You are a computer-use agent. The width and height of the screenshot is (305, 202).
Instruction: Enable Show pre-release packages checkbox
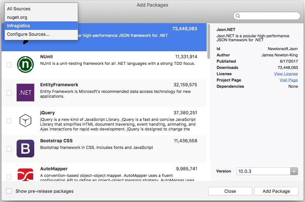(9, 191)
